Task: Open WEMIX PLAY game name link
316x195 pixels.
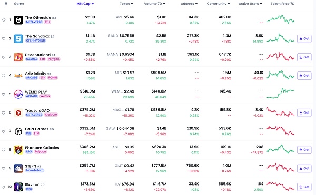Action: point(36,92)
